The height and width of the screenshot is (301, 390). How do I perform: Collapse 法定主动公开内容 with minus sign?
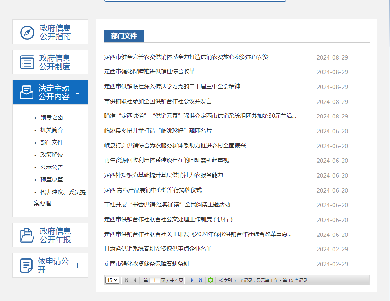78,93
